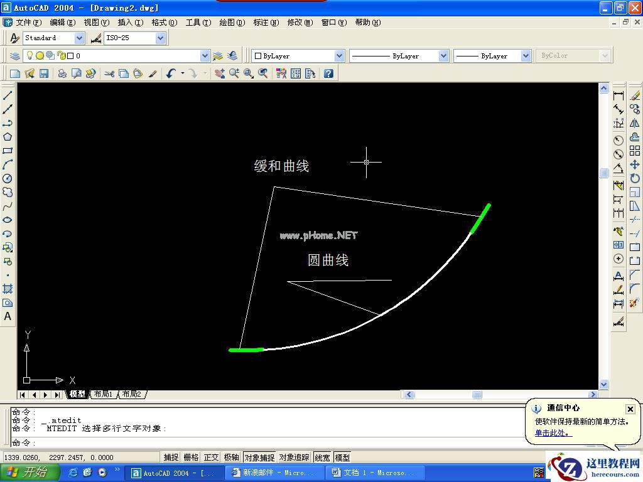Click the Save drawing icon
The width and height of the screenshot is (643, 482).
click(x=44, y=73)
